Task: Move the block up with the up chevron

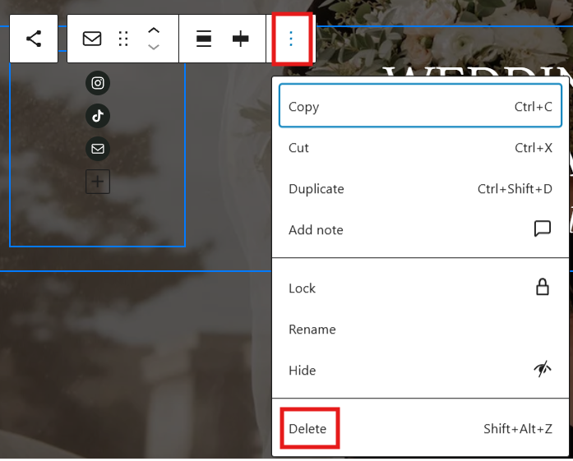Action: 154,30
